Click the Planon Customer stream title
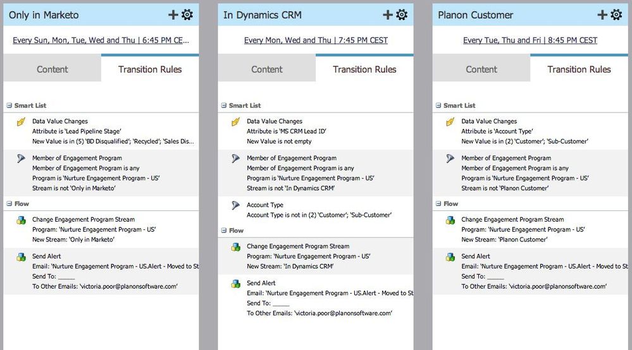Viewport: 632px width, 350px height. point(476,15)
